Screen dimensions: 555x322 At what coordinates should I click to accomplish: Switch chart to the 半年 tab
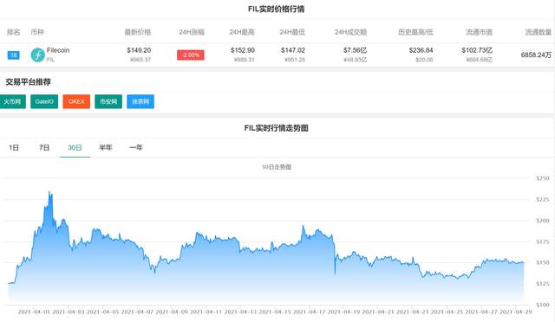[106, 148]
